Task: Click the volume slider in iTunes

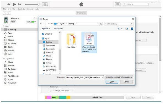Action: pos(32,4)
